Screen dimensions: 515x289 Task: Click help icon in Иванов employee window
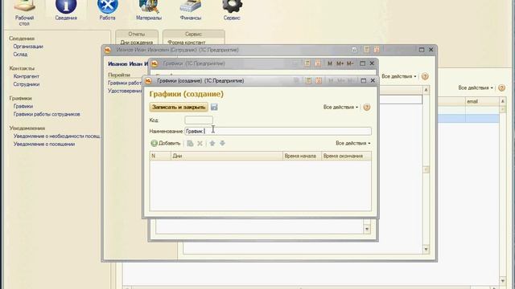pyautogui.click(x=425, y=76)
